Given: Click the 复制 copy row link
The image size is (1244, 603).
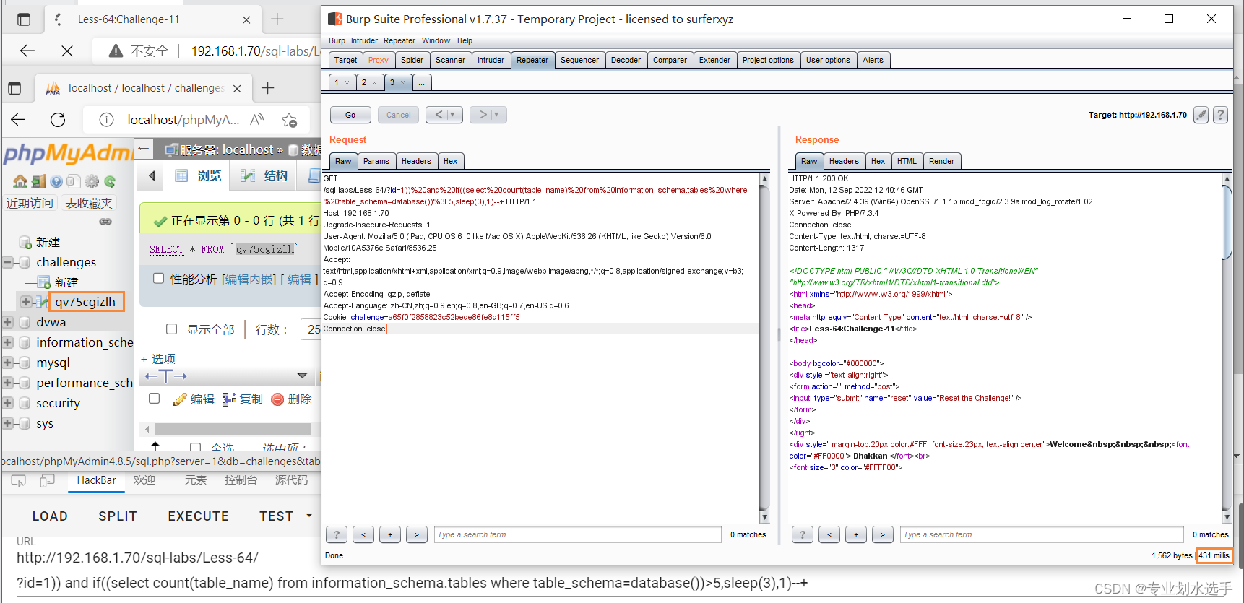Looking at the screenshot, I should 243,399.
